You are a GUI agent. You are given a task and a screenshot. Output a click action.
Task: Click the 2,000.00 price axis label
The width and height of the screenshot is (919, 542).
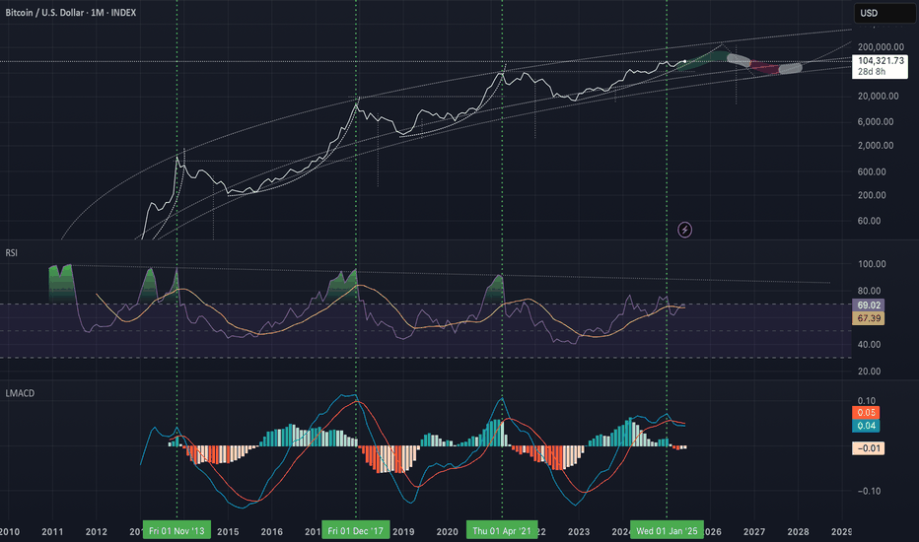coord(876,145)
